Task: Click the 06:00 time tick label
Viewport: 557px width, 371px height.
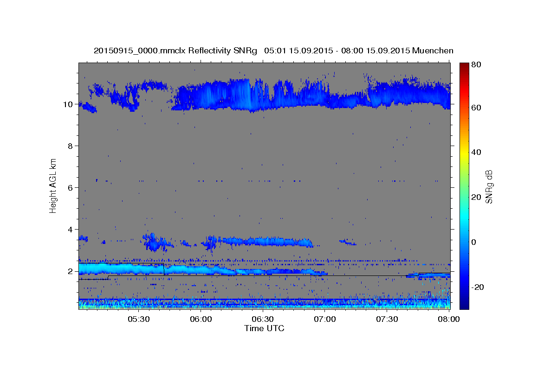Action: coord(201,319)
